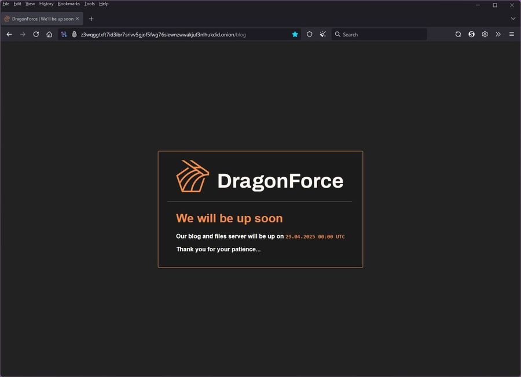
Task: Open the NoScript extension icon
Action: (x=471, y=34)
